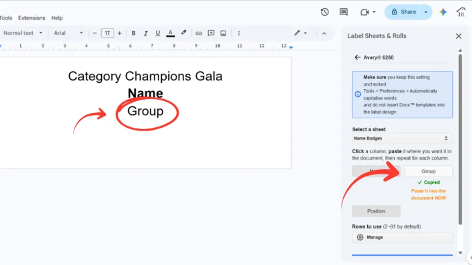
Task: Click the Select a sheet label
Action: tap(369, 129)
